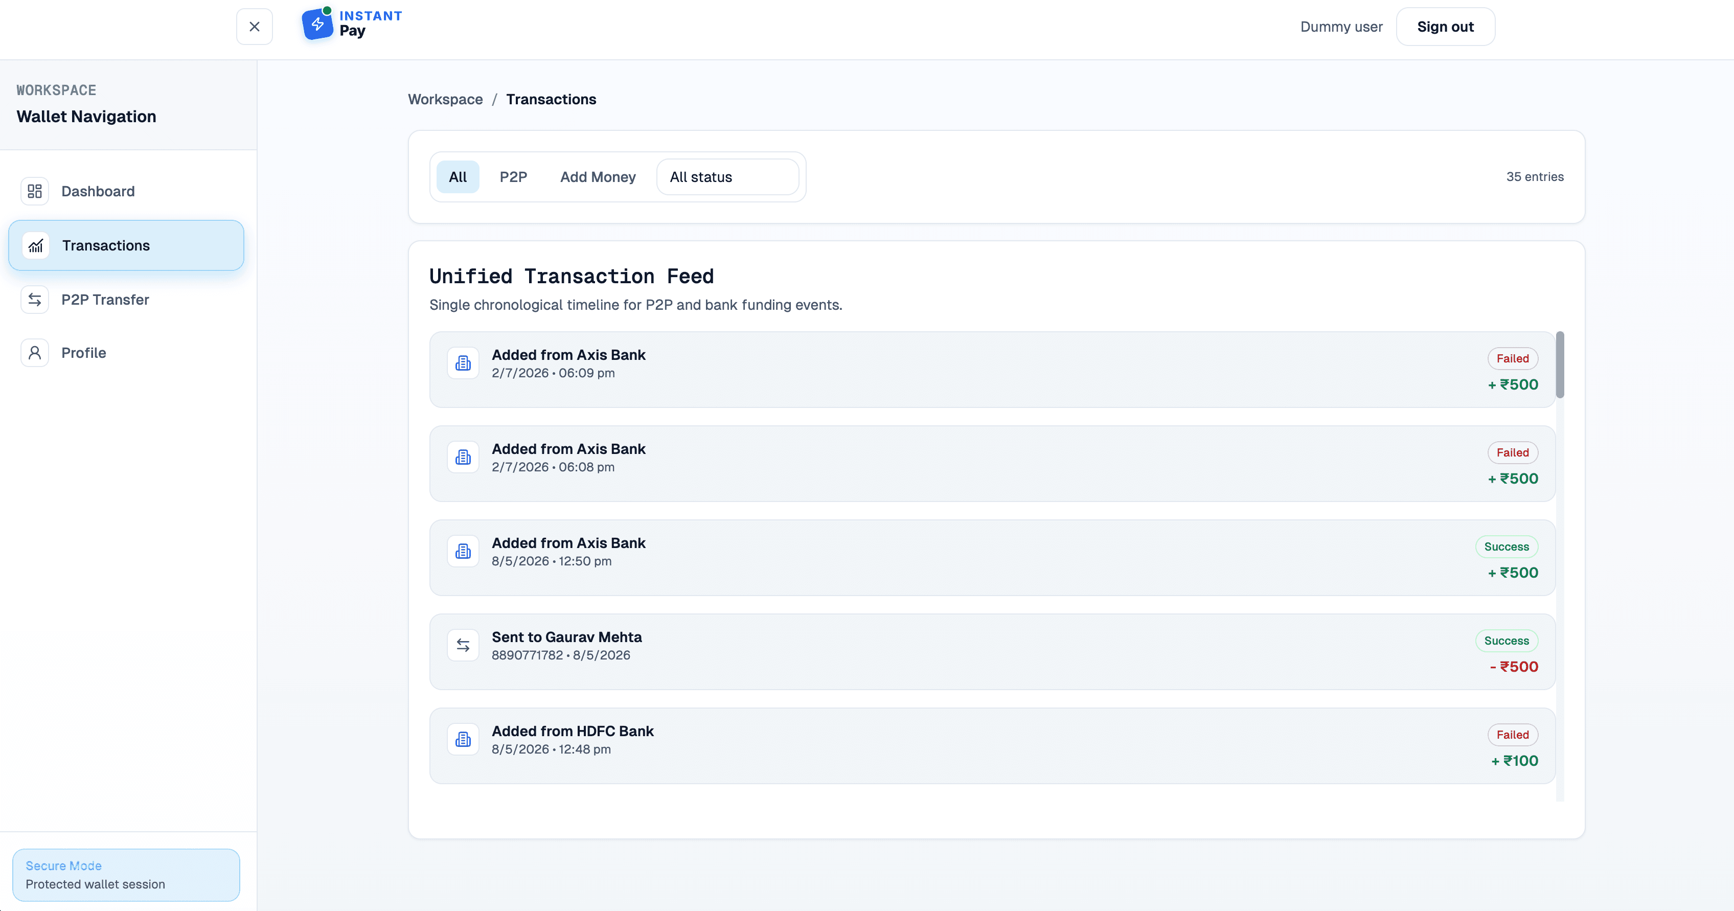Click the 8890771782 phone number text

click(x=527, y=655)
